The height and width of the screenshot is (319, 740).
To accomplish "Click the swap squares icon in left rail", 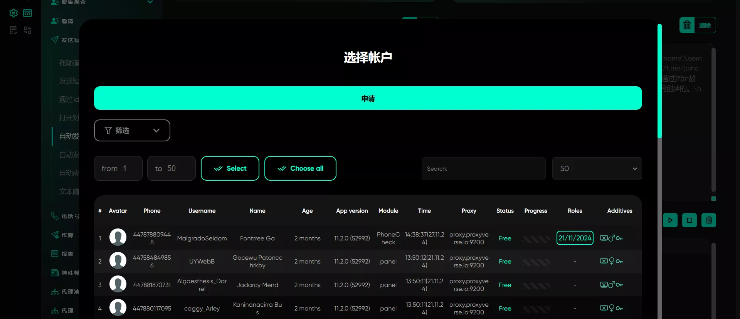I will (x=27, y=30).
